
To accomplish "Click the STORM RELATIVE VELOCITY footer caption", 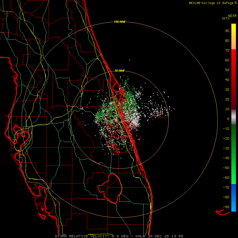I will pyautogui.click(x=119, y=236).
